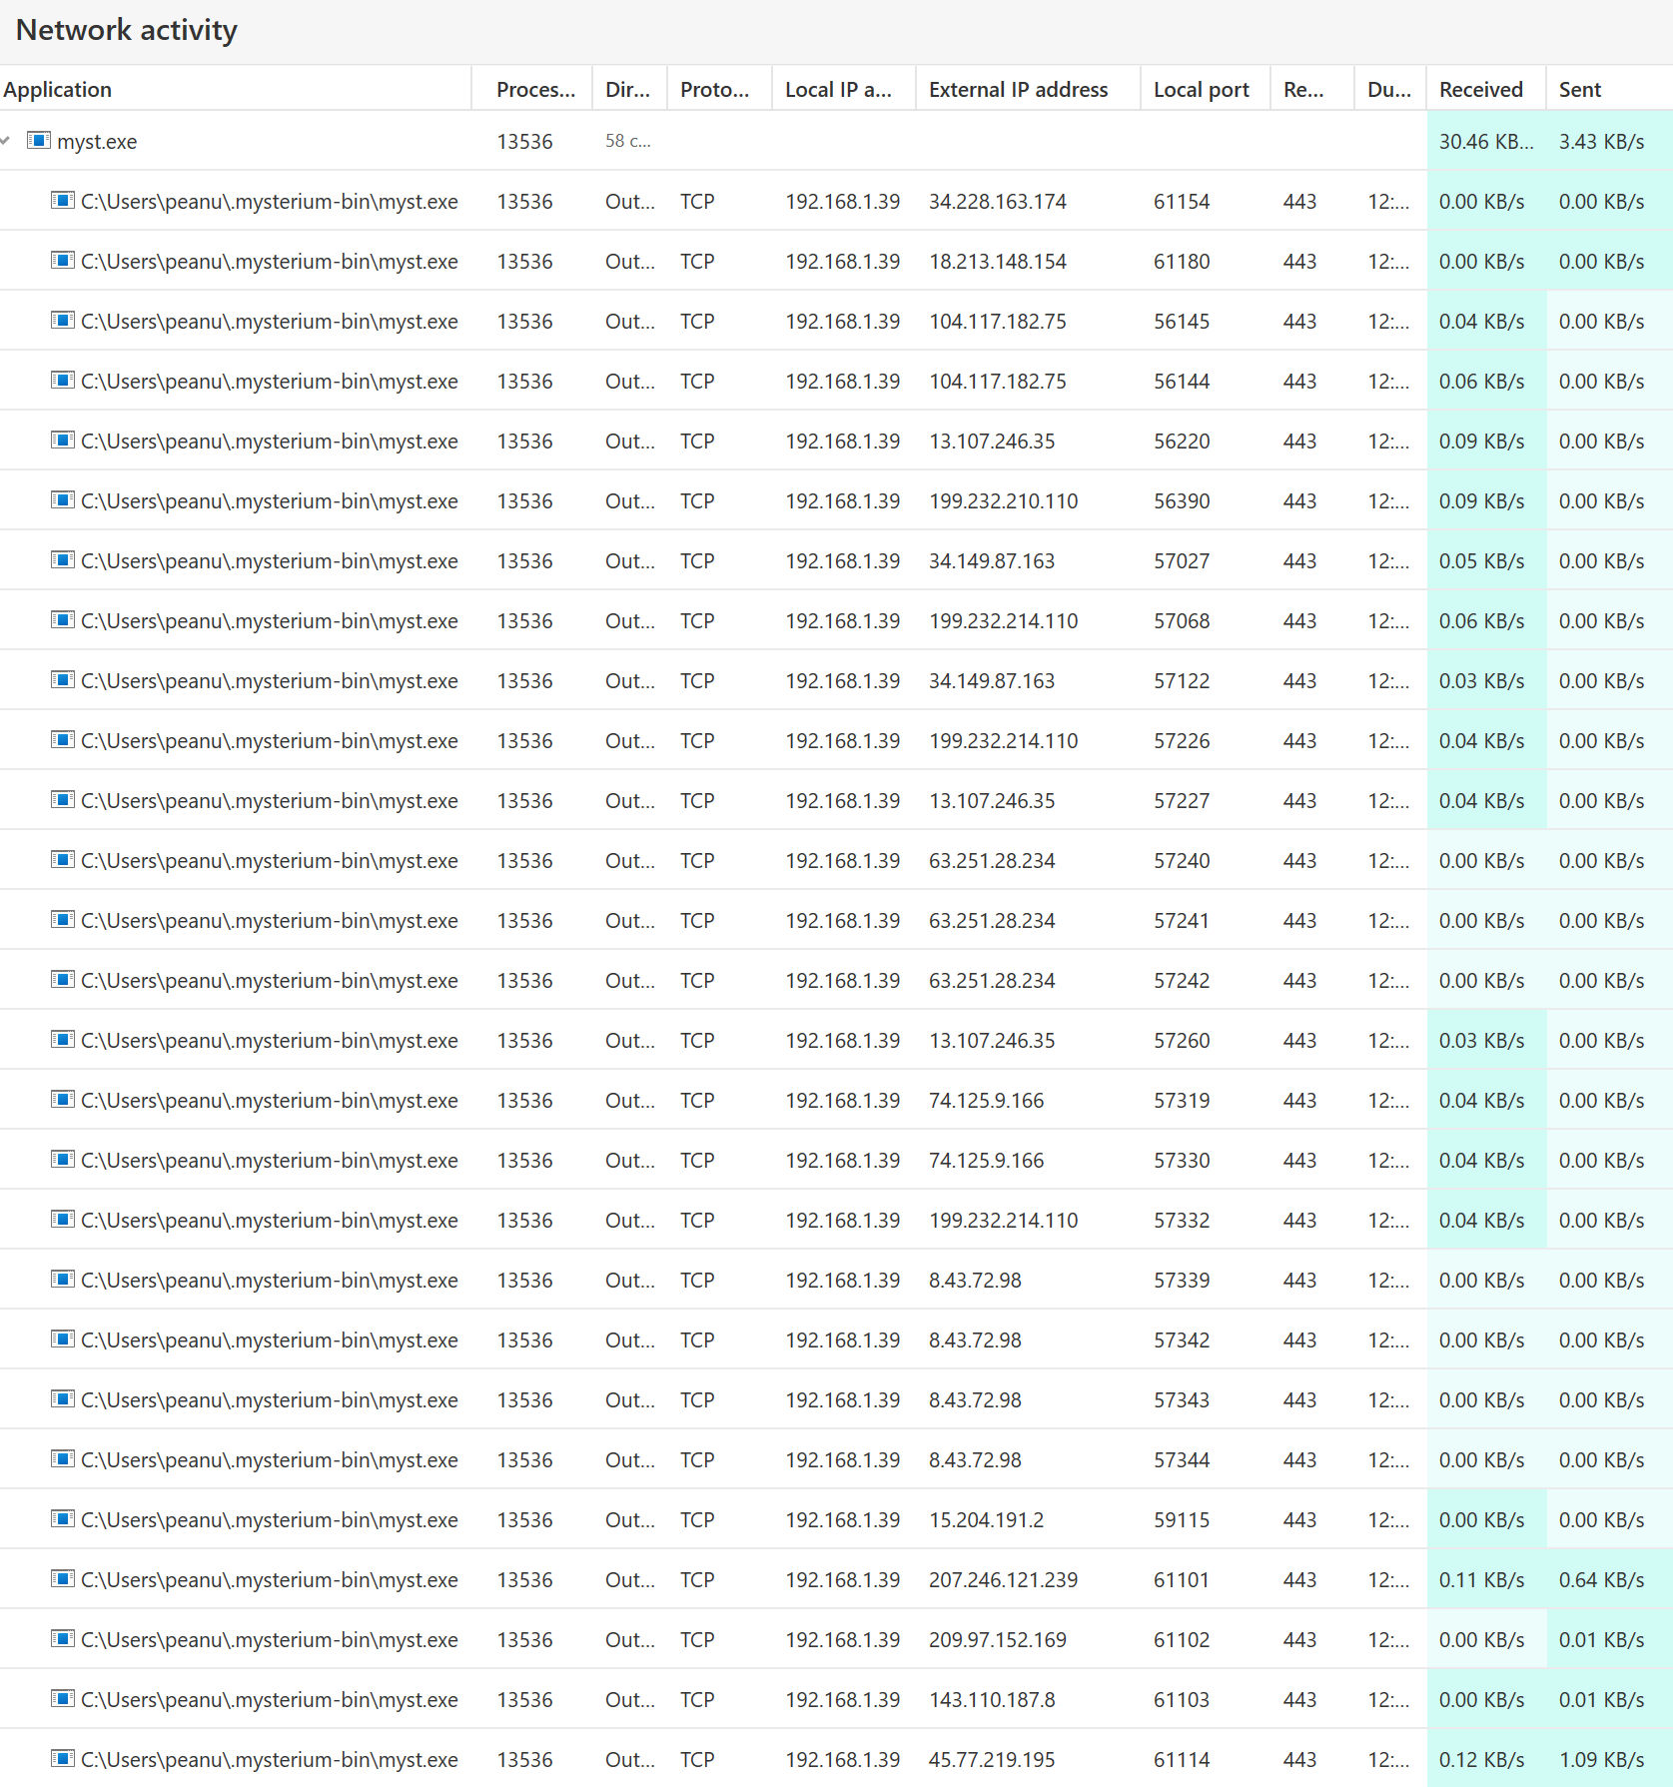Click the icon for row with port 61180

(x=62, y=260)
